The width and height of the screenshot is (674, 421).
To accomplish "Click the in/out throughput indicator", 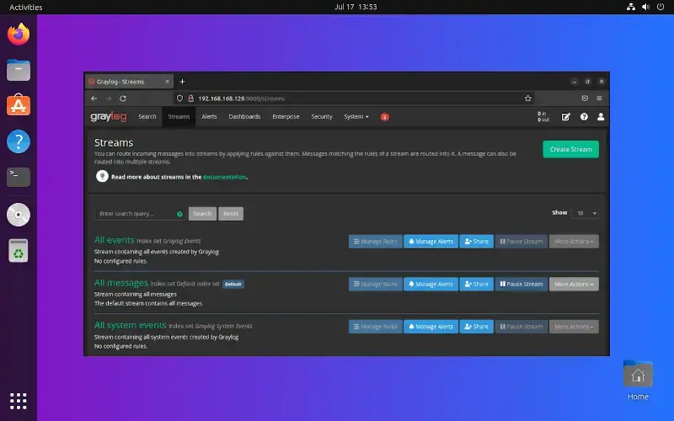I will (x=543, y=117).
